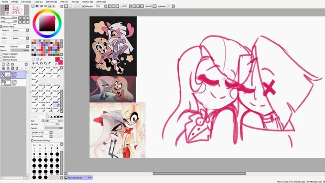The image size is (325, 183).
Task: Open the brush texture (no texture) dropdown
Action: tap(51, 136)
